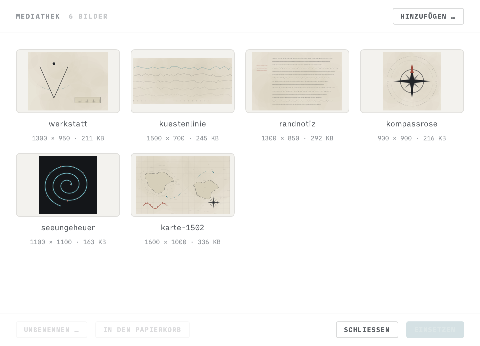Click the Schliessen button
This screenshot has width=480, height=346.
[x=367, y=330]
